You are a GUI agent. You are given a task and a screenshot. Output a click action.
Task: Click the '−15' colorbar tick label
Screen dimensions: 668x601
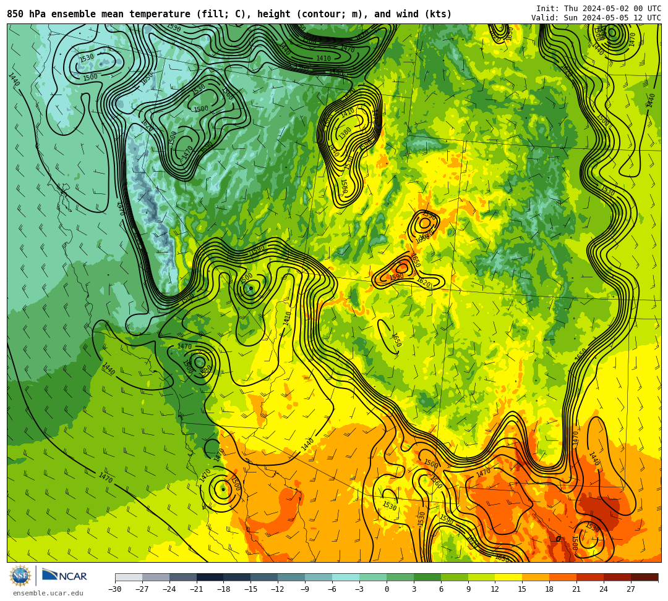pos(250,589)
